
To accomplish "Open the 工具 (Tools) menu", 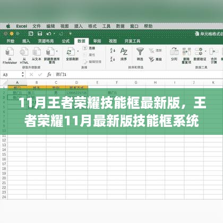I will coord(106,26).
